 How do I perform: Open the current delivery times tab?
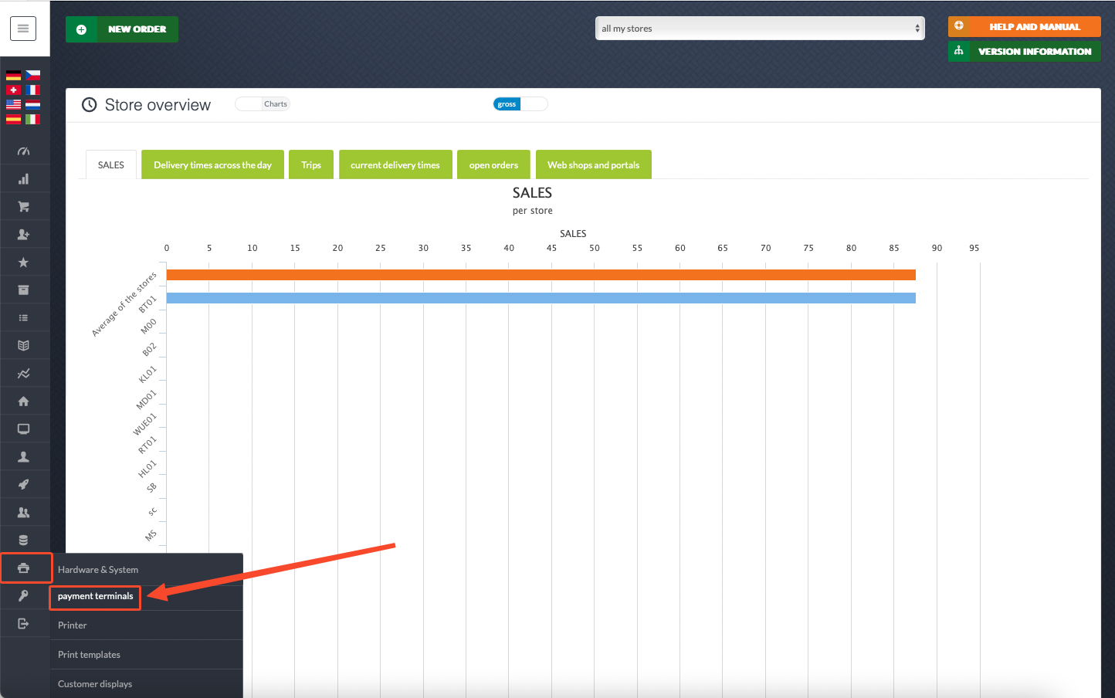[395, 164]
